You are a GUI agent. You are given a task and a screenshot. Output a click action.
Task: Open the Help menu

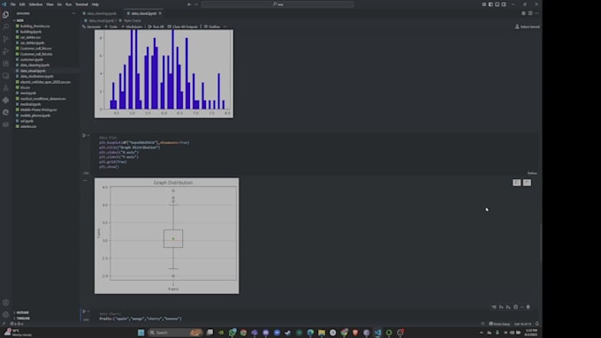click(x=95, y=4)
